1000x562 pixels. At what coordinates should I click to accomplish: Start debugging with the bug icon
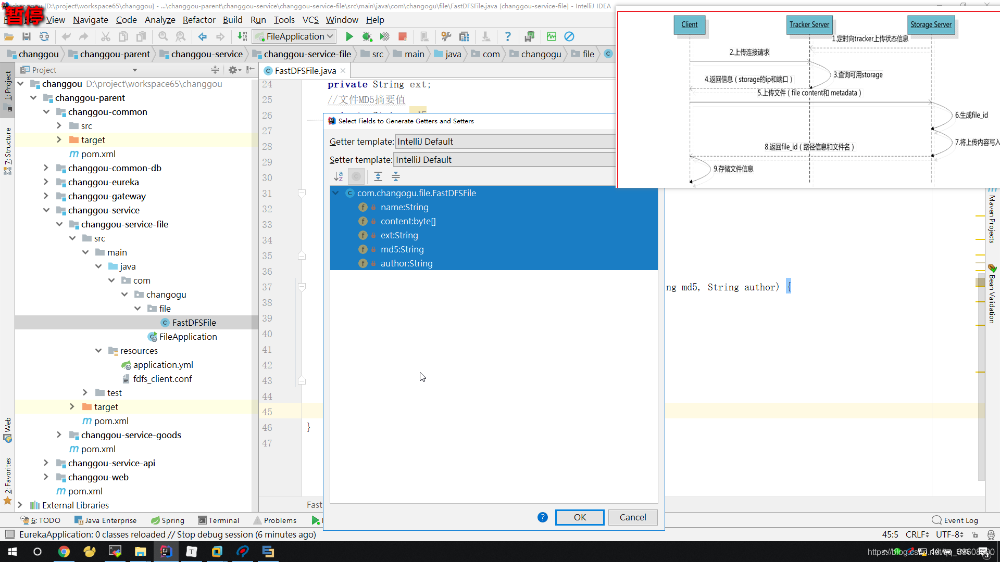tap(367, 36)
